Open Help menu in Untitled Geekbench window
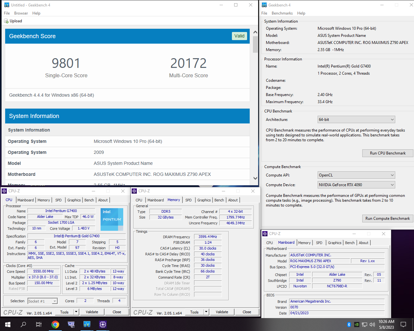 36,13
